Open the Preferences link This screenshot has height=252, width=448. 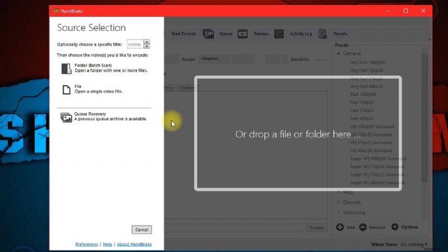click(x=86, y=244)
